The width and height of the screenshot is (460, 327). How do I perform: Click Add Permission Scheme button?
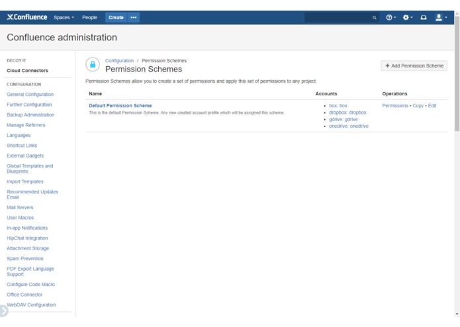[x=414, y=66]
